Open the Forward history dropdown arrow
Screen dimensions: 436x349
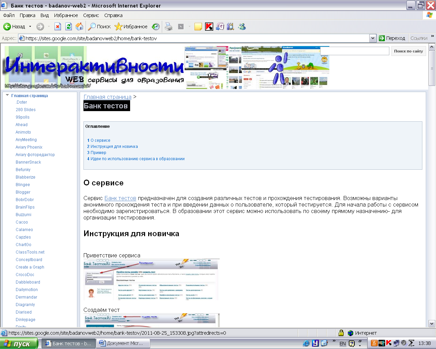tap(49, 27)
